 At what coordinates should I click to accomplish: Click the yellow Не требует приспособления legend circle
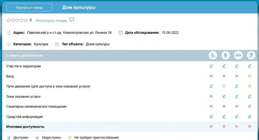point(70,137)
